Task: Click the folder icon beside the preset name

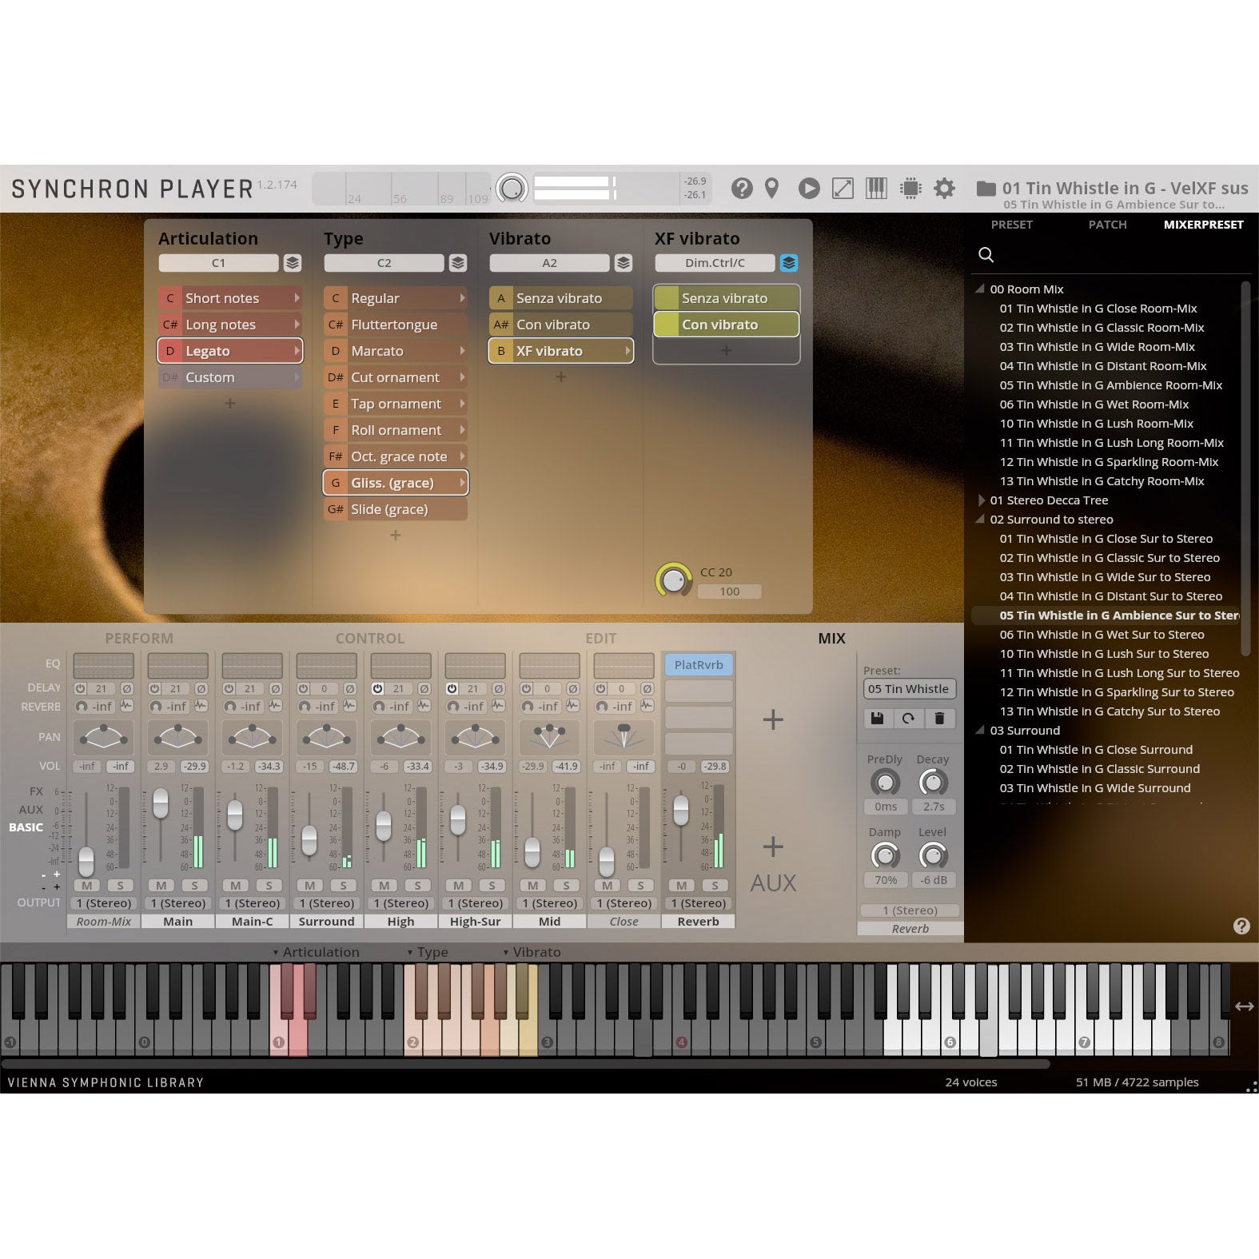Action: 986,188
